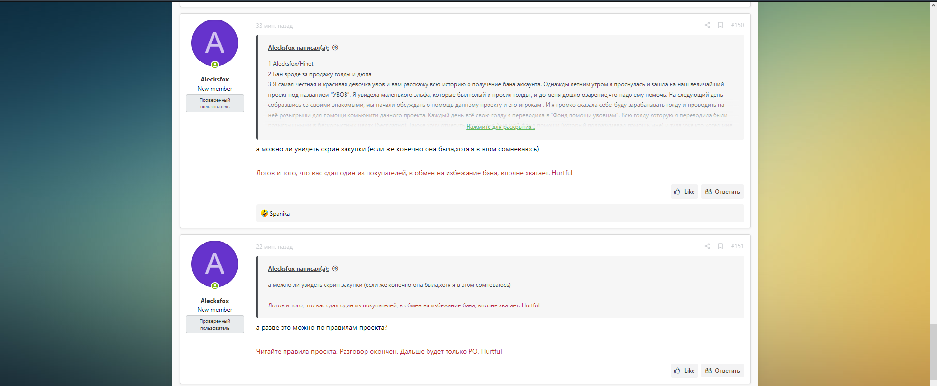937x386 pixels.
Task: Bookmark post #150
Action: point(720,25)
